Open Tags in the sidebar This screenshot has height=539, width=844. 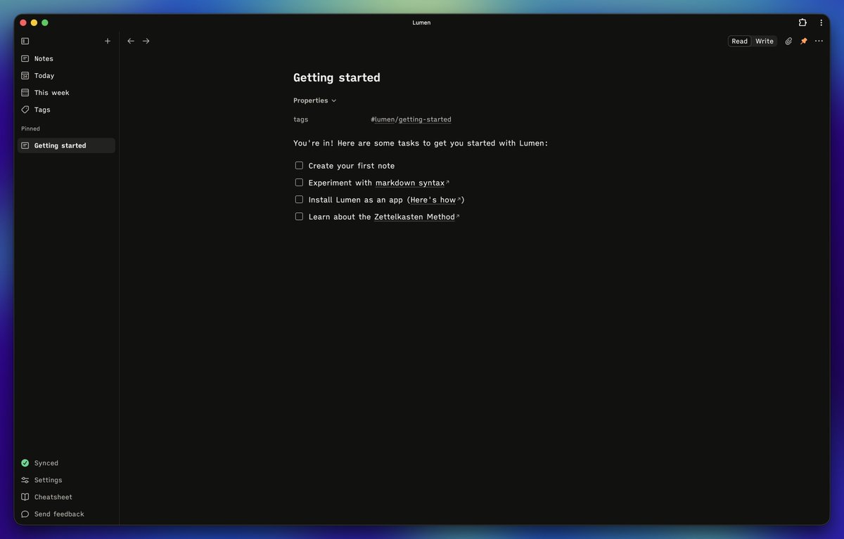(66, 110)
